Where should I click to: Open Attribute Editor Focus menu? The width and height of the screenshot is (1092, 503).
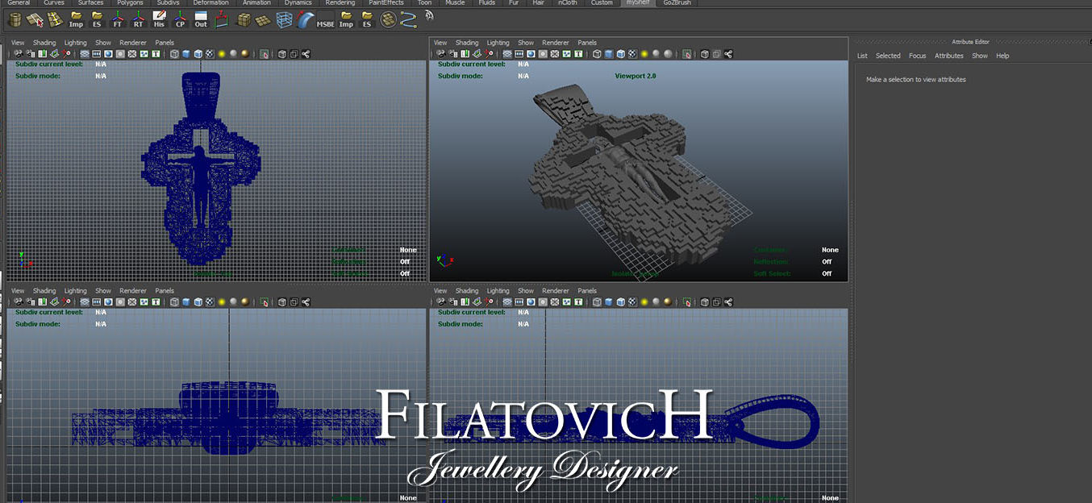pos(917,56)
